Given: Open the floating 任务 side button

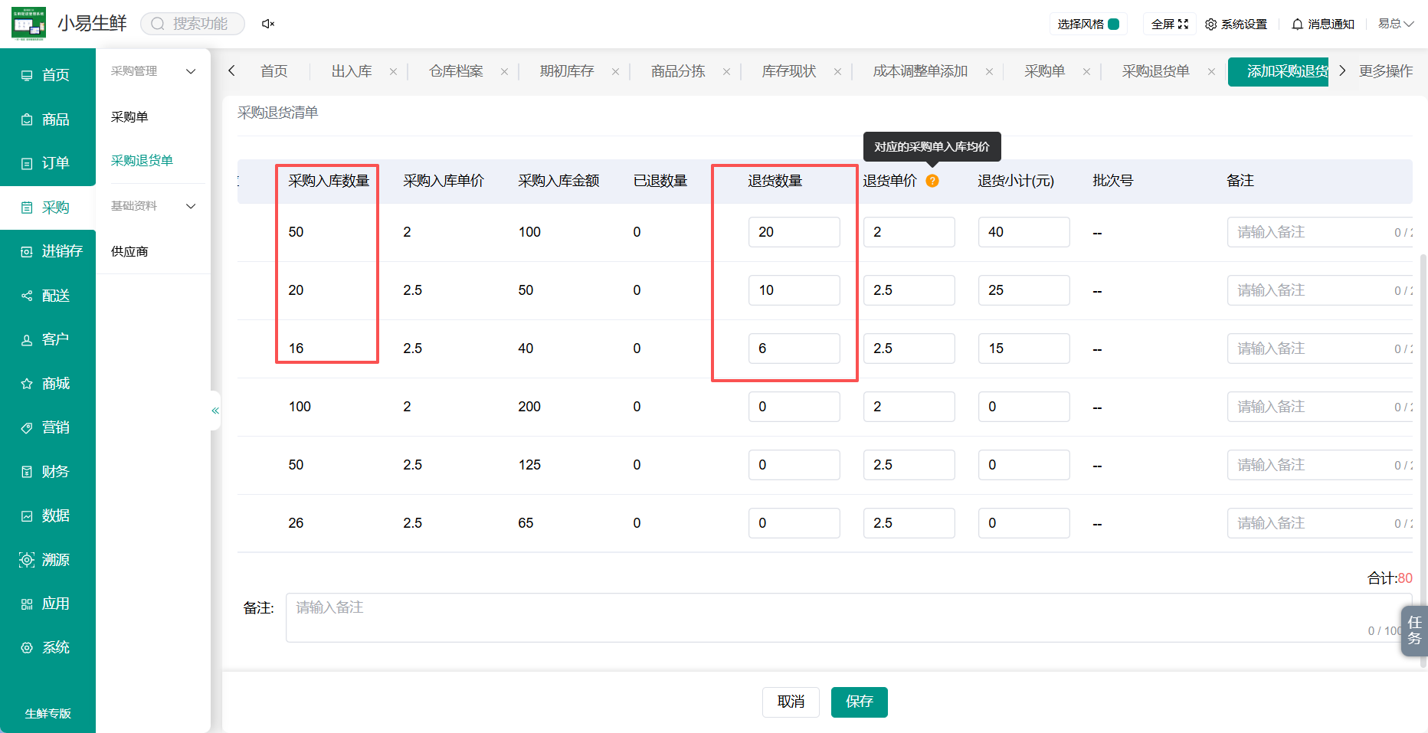Looking at the screenshot, I should point(1415,630).
